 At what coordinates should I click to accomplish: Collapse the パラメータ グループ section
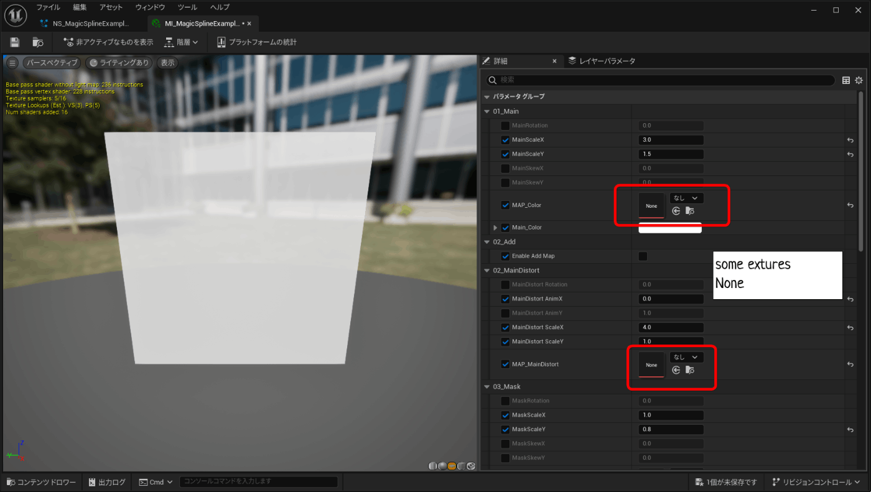tap(487, 97)
